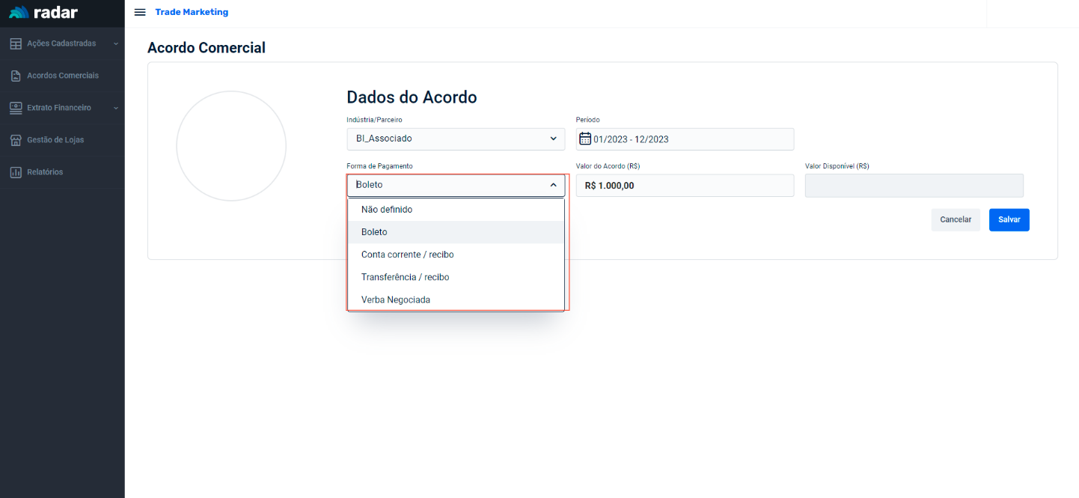
Task: Select the Não definido option
Action: click(x=387, y=210)
